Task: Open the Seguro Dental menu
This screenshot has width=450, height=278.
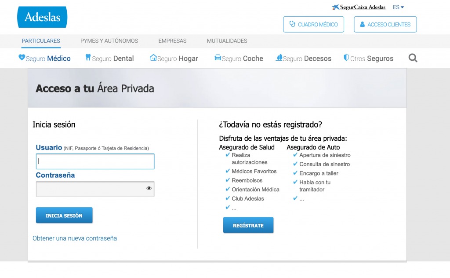Action: (109, 59)
